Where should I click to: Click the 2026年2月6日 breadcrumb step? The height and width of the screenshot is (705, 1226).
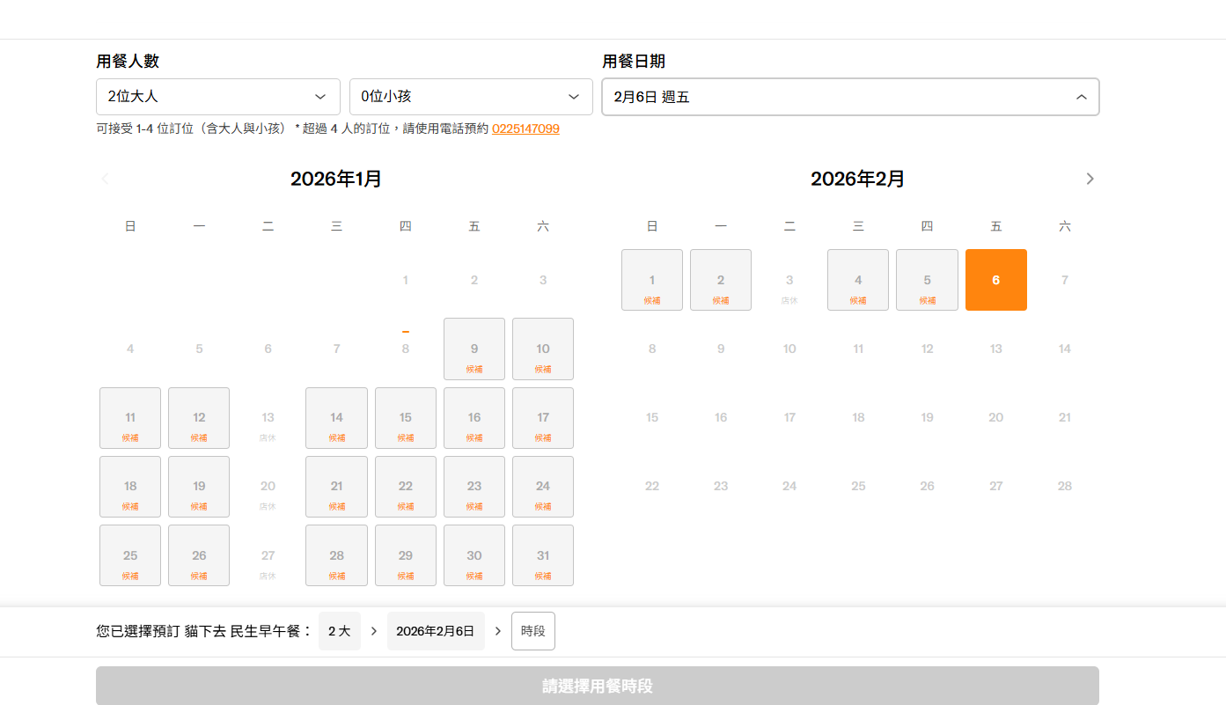pos(435,631)
